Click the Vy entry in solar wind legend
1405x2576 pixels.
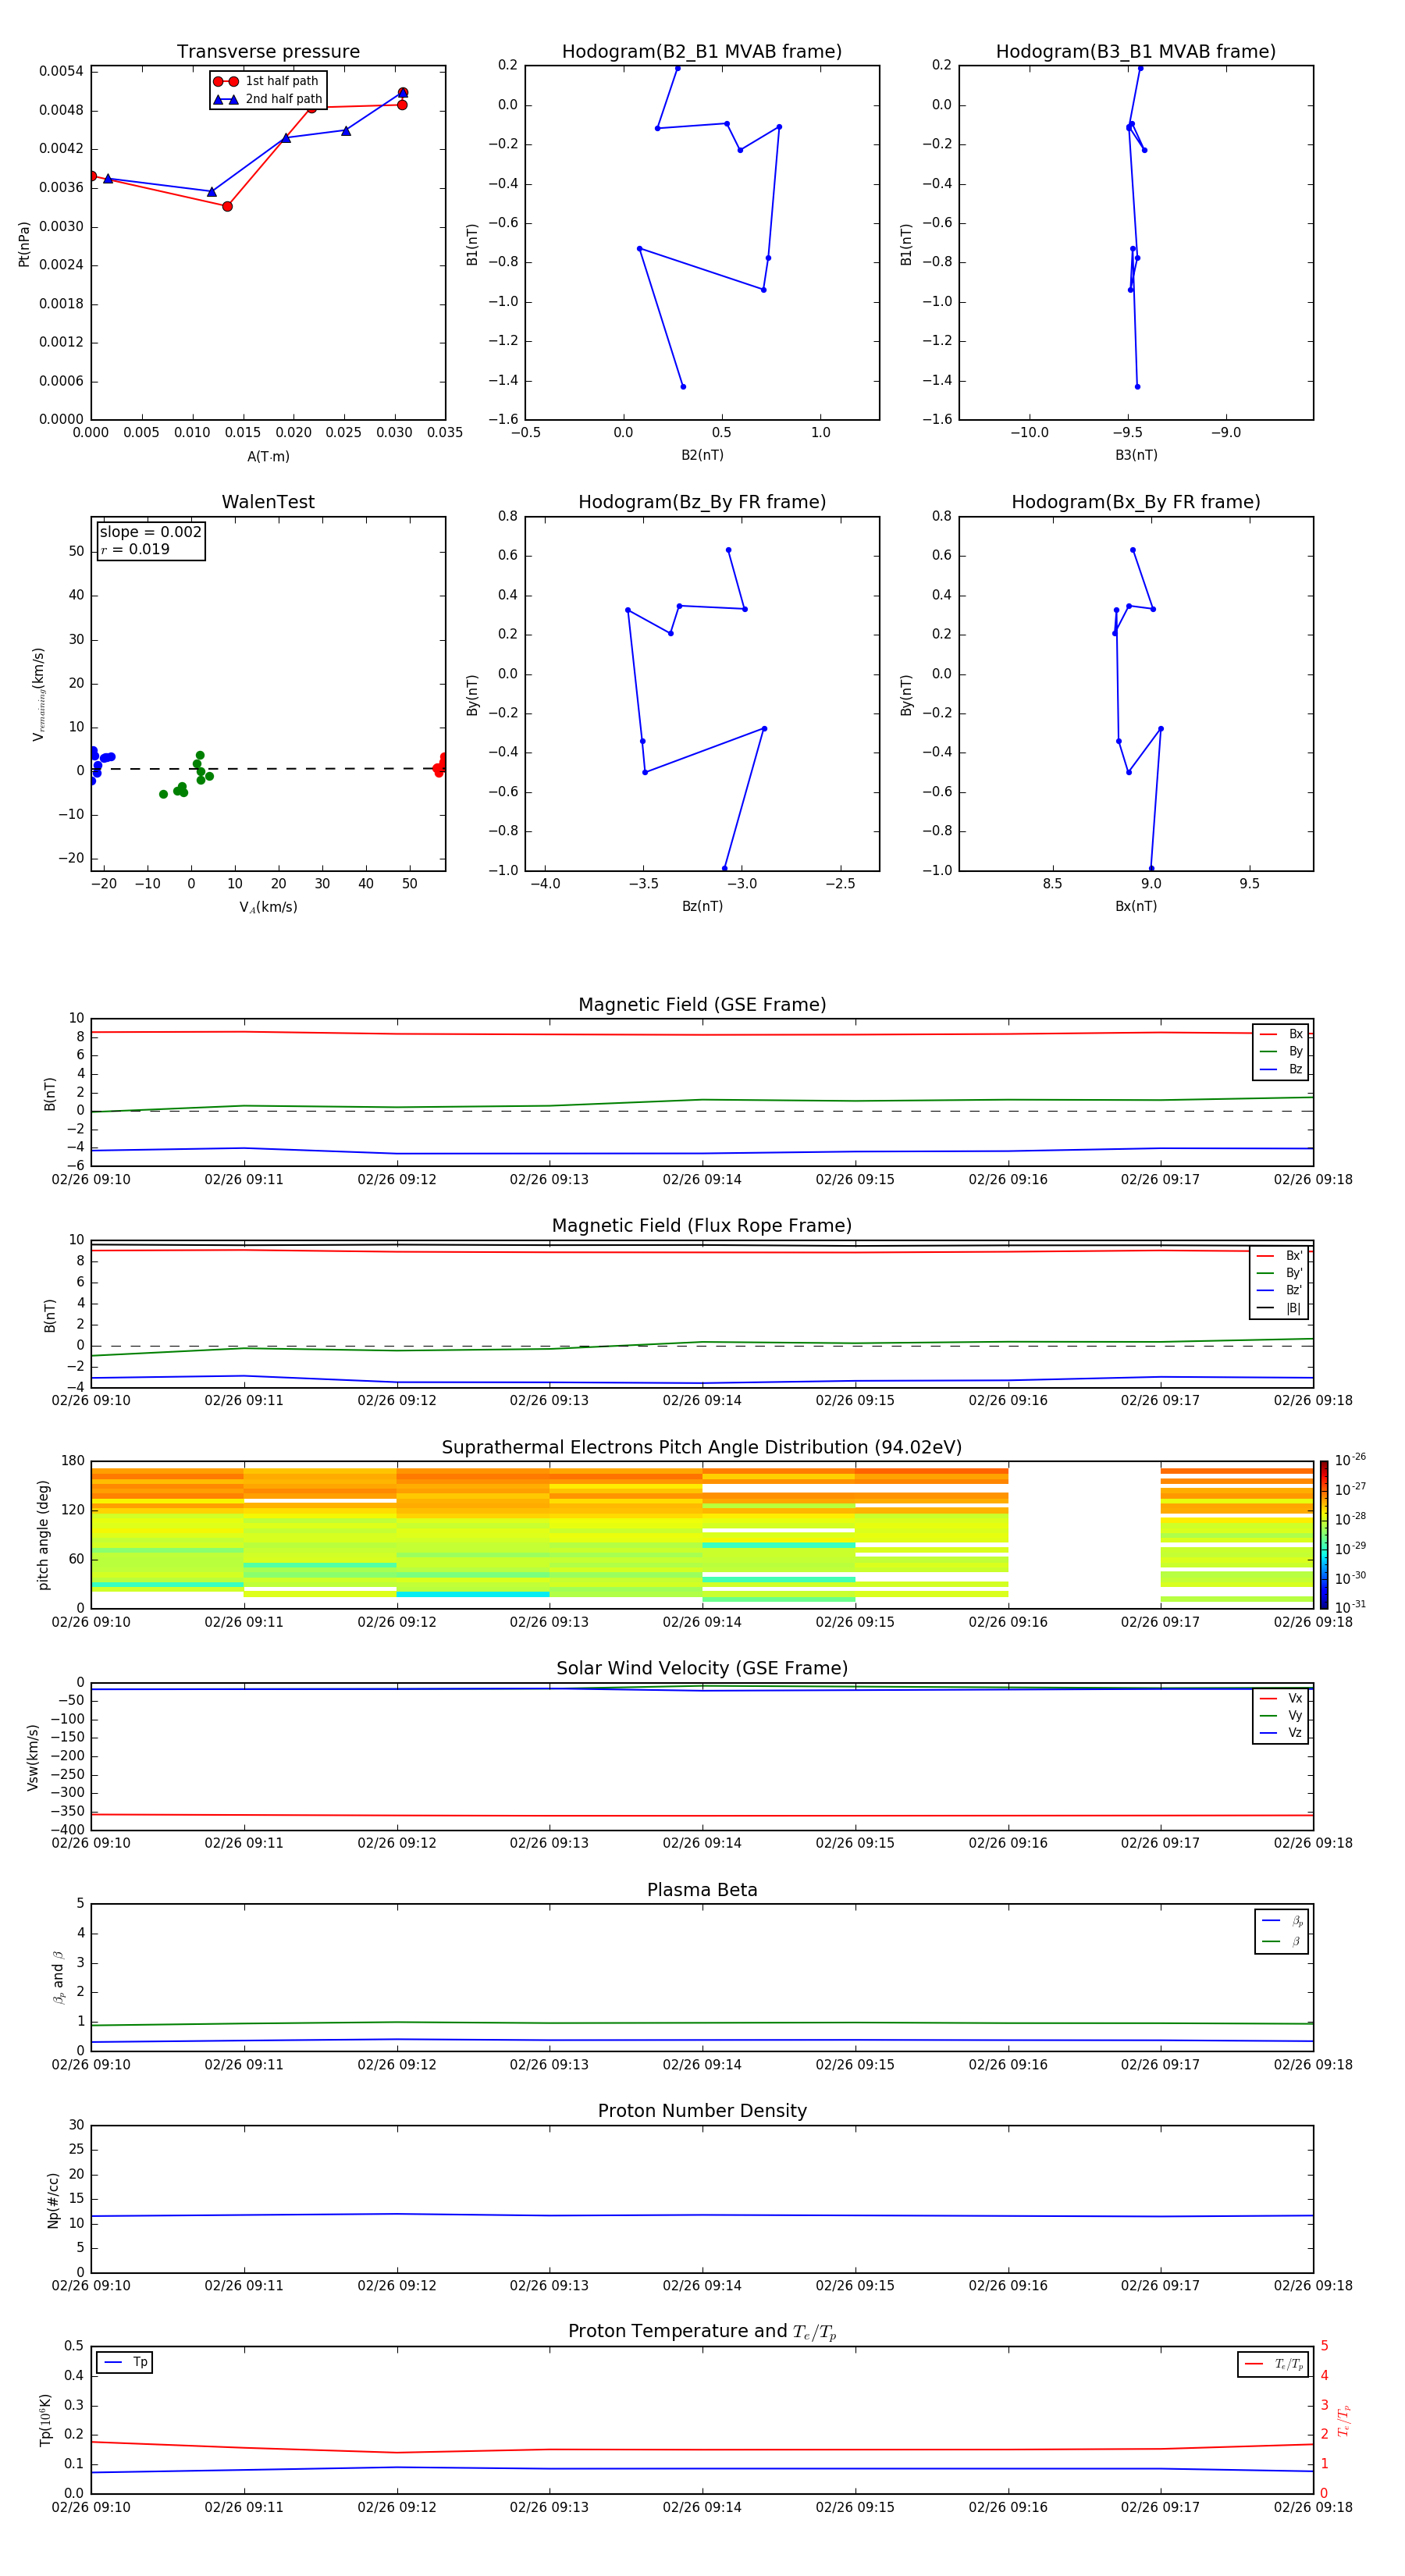[1281, 1715]
